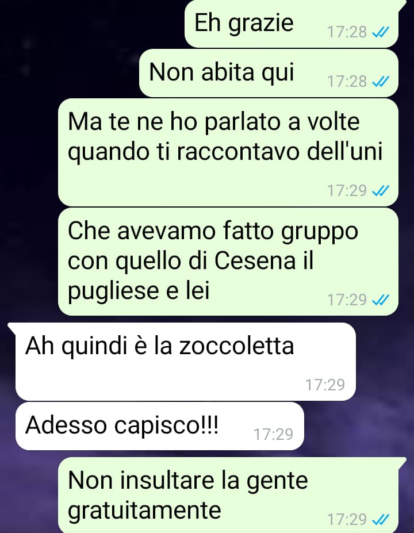Click read ticks on "gratuitamente" message
This screenshot has width=414, height=533.
[380, 519]
